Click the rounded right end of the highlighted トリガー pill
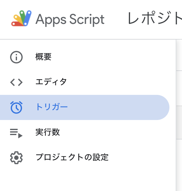 coord(162,107)
